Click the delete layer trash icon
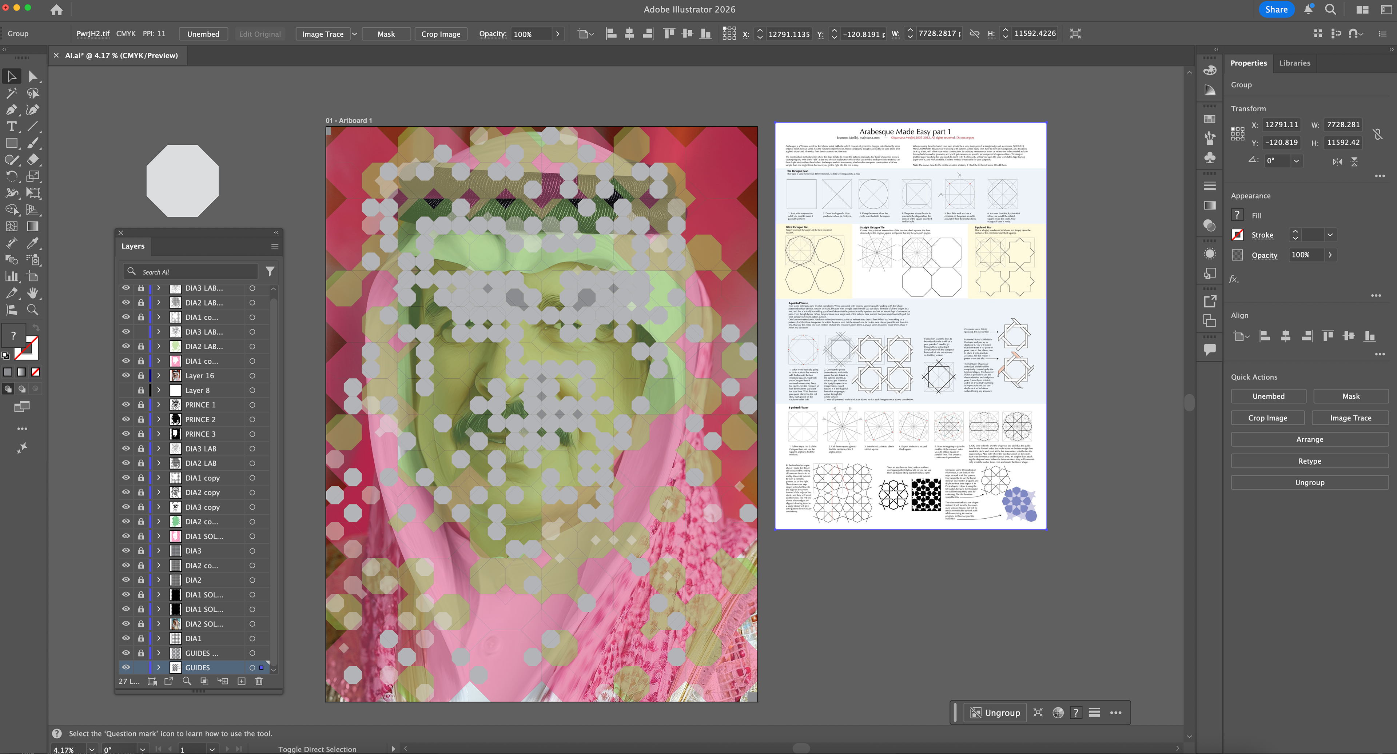1397x754 pixels. [x=259, y=681]
